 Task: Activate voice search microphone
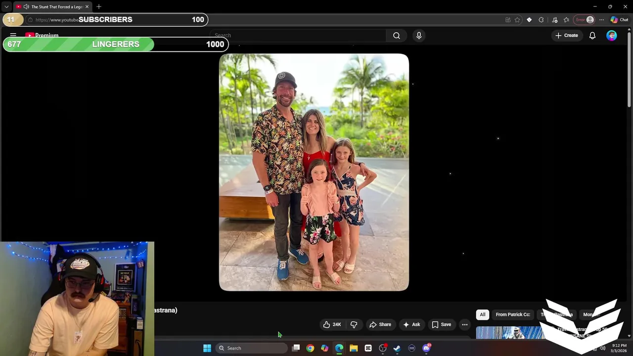(419, 36)
